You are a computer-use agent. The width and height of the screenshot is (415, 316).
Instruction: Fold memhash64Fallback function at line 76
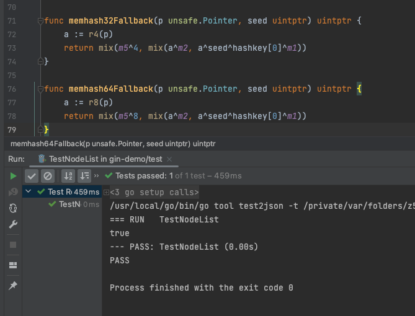point(40,89)
